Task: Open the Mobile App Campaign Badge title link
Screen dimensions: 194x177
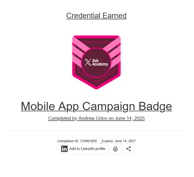Action: click(96, 106)
